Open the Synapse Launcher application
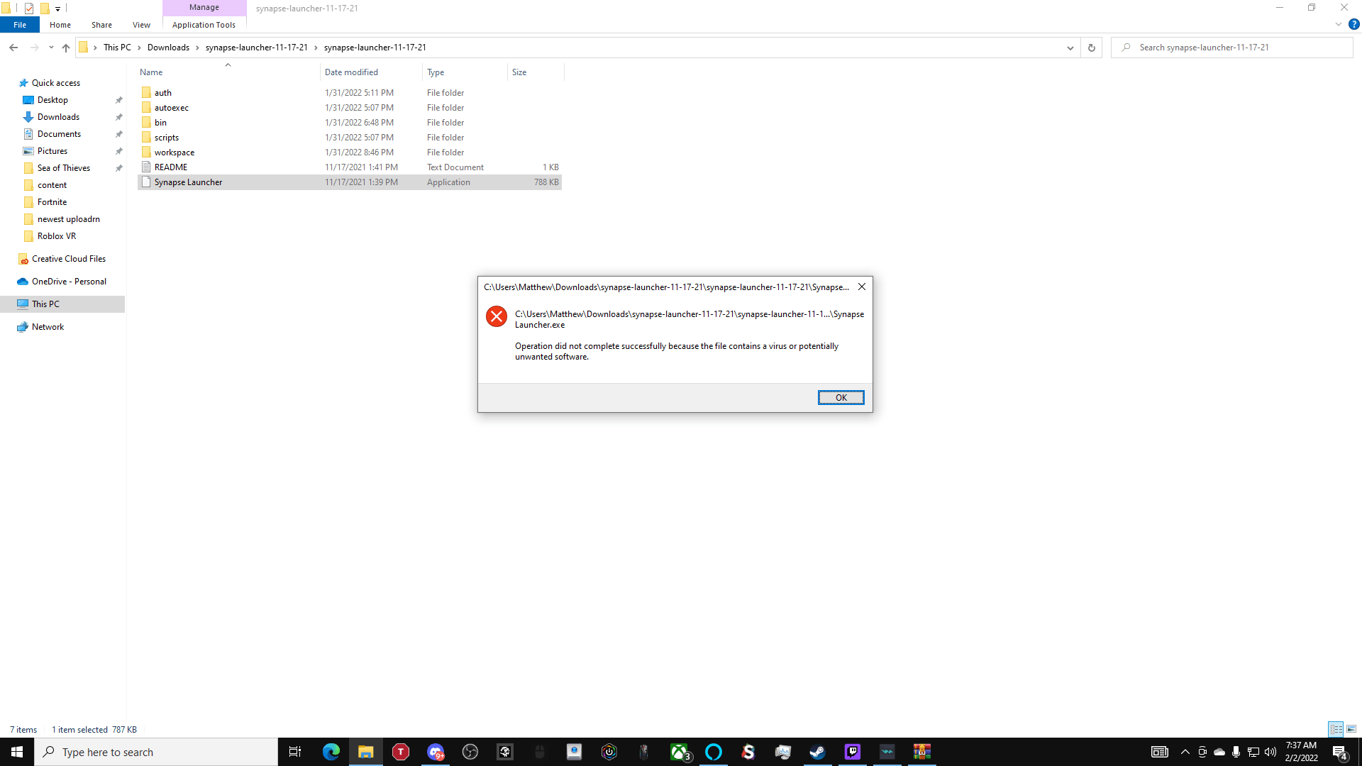The image size is (1362, 766). coord(188,182)
